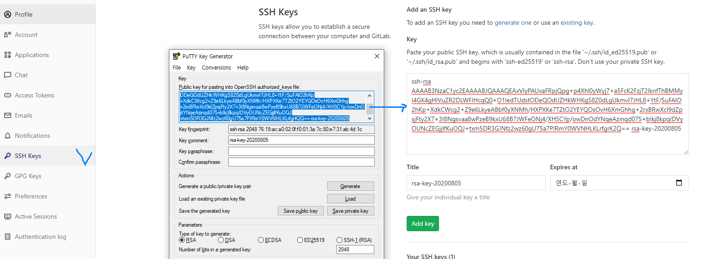Click the 'SSH Keys' page heading
Screen dimensions: 701x259
tap(278, 12)
